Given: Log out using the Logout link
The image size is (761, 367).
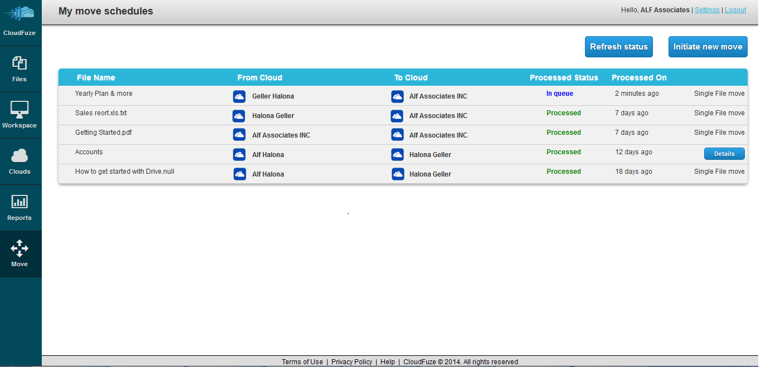Looking at the screenshot, I should (735, 10).
